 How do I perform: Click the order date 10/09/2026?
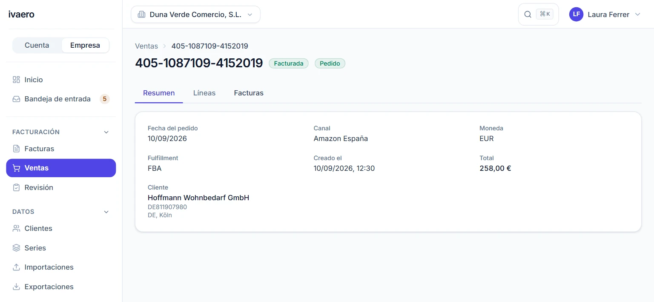(x=167, y=138)
